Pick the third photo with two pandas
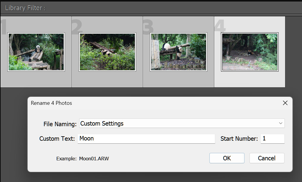Image resolution: width=302 pixels, height=182 pixels. [x=179, y=52]
